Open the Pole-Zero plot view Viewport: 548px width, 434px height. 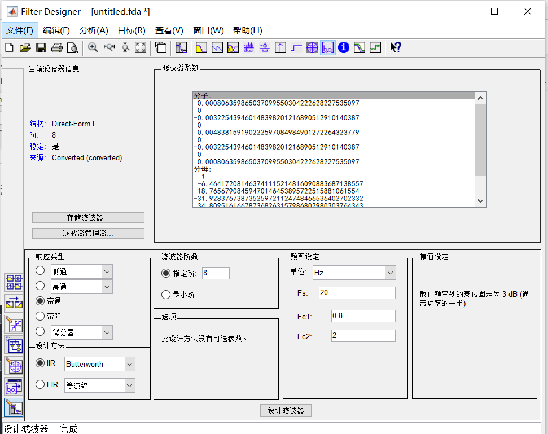312,47
